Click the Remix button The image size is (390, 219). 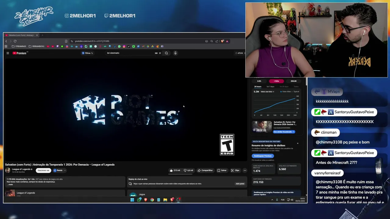click(x=58, y=170)
